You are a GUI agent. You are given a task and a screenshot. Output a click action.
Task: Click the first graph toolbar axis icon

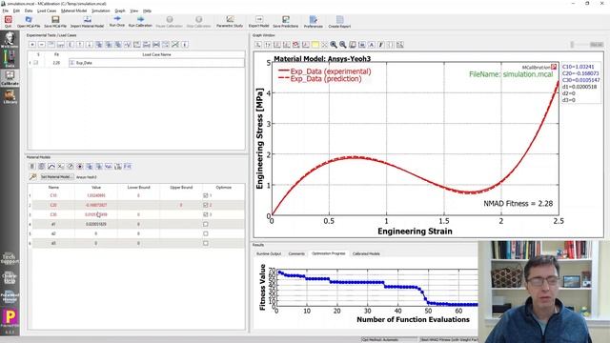coord(258,45)
